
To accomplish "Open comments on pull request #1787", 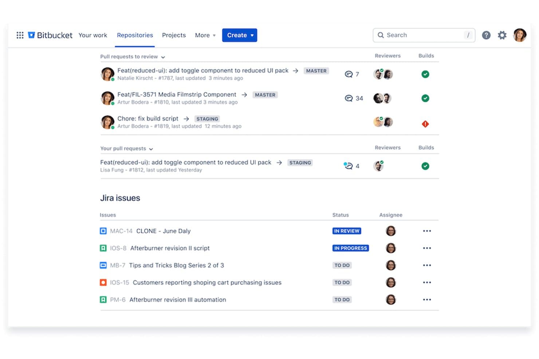I will tap(352, 74).
